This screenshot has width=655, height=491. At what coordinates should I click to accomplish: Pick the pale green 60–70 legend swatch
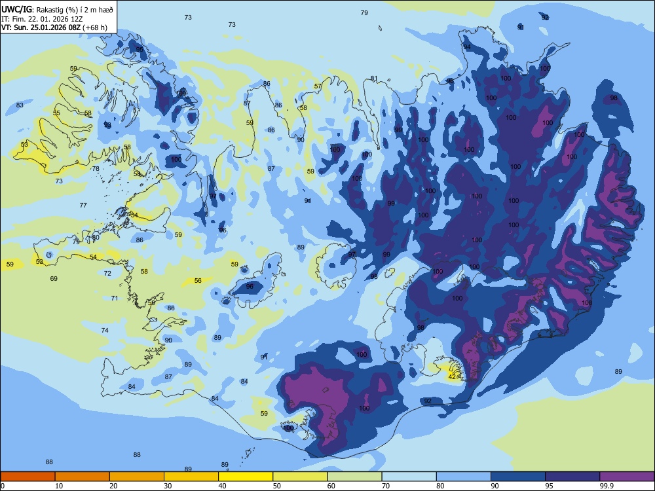pyautogui.click(x=354, y=477)
